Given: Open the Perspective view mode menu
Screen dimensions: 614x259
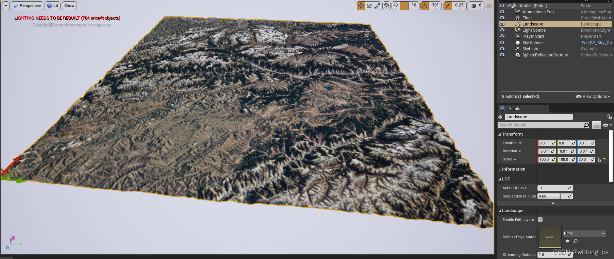Looking at the screenshot, I should pos(27,6).
